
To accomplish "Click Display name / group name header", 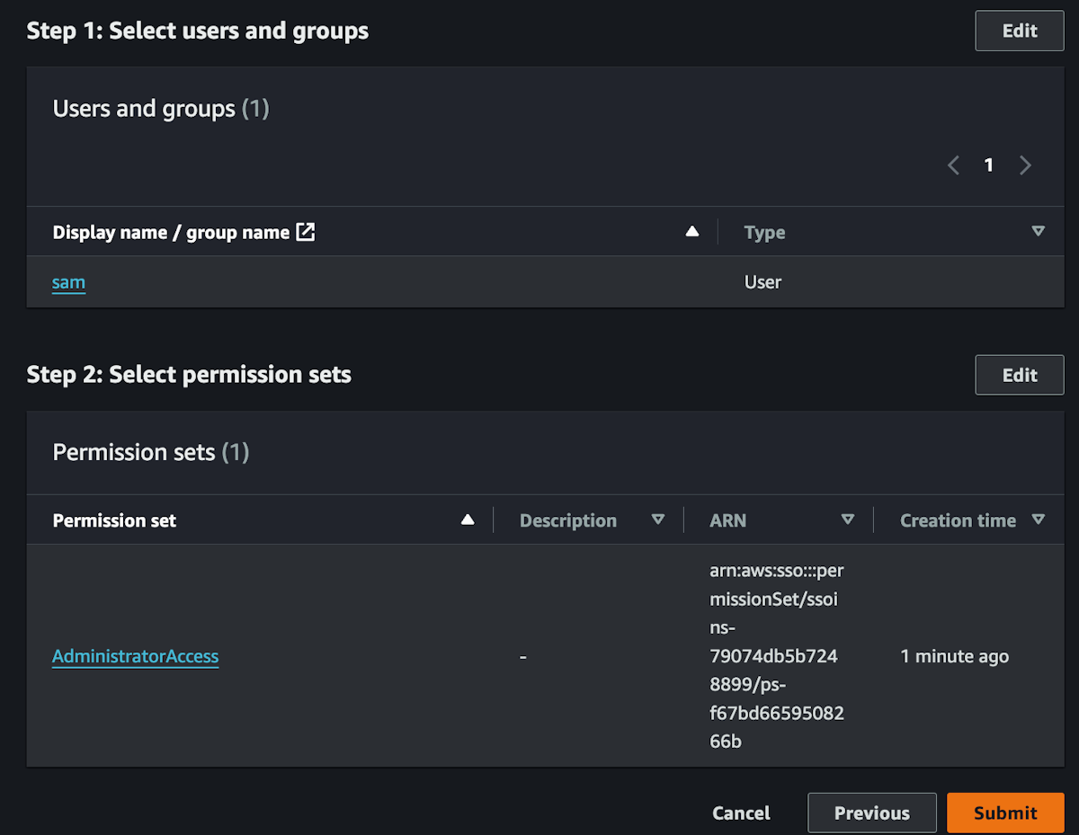I will [x=171, y=233].
